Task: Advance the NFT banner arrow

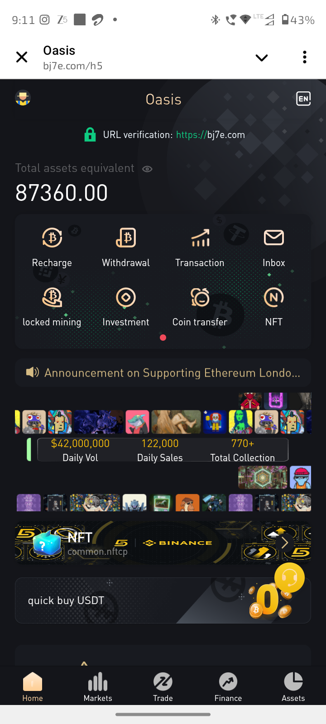Action: tap(285, 542)
